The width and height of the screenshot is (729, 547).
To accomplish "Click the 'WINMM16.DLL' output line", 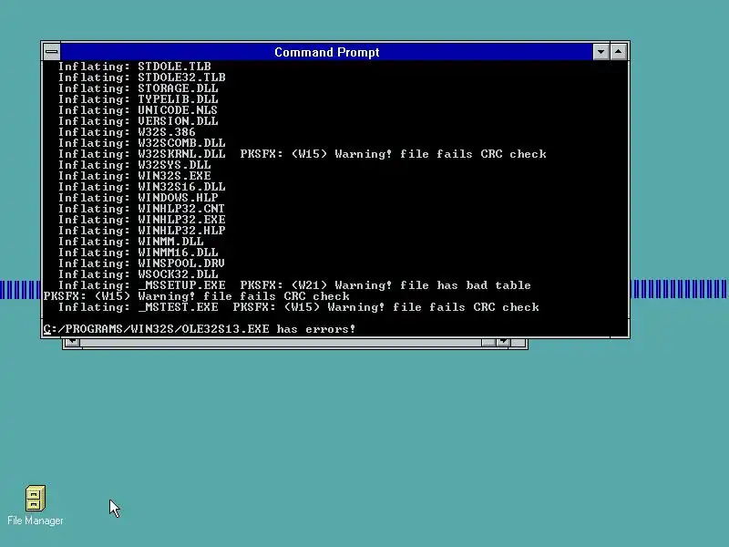I will [139, 253].
